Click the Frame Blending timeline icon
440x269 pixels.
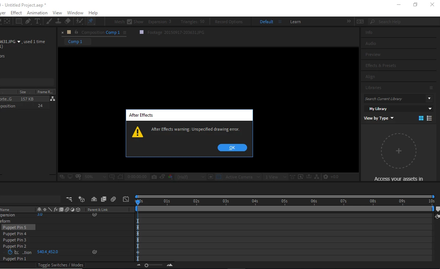(x=104, y=199)
